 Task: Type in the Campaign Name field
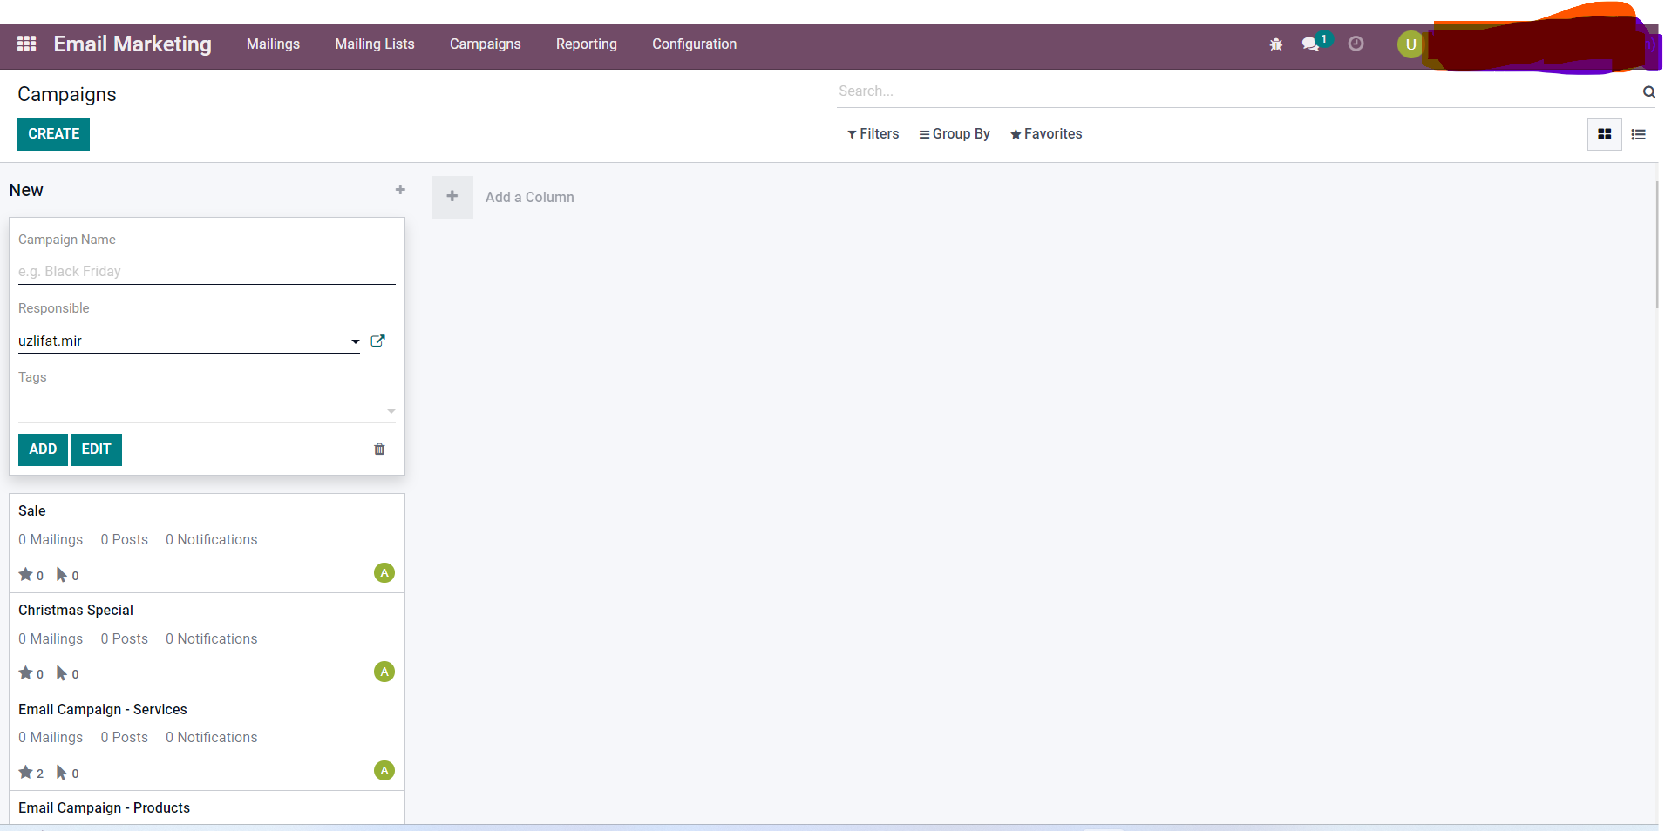point(207,271)
